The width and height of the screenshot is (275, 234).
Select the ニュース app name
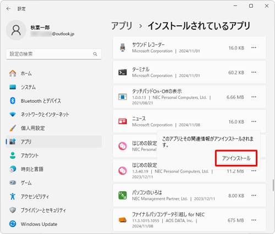tap(139, 119)
